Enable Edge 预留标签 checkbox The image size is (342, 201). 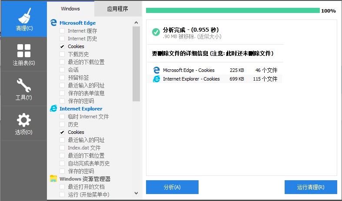pyautogui.click(x=62, y=78)
